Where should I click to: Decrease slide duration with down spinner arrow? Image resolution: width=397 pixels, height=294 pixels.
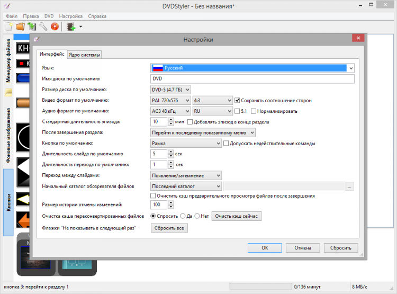click(171, 156)
